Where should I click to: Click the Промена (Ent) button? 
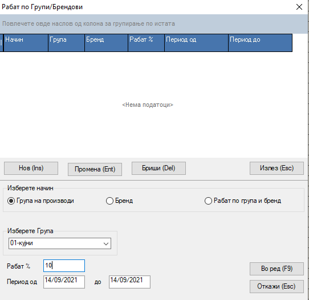pos(95,169)
